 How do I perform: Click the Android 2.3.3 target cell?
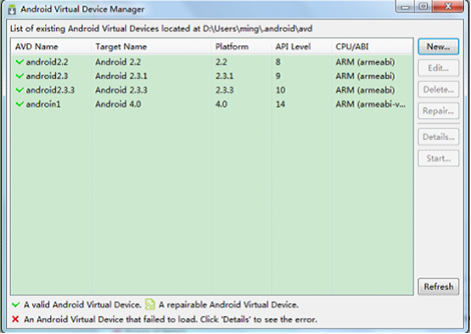[x=121, y=90]
